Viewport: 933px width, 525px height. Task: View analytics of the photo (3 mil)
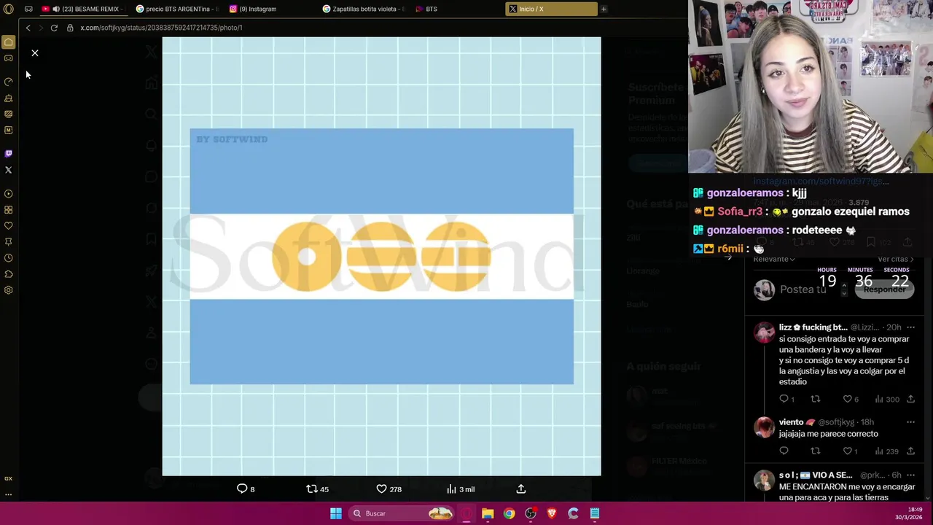[x=461, y=489]
